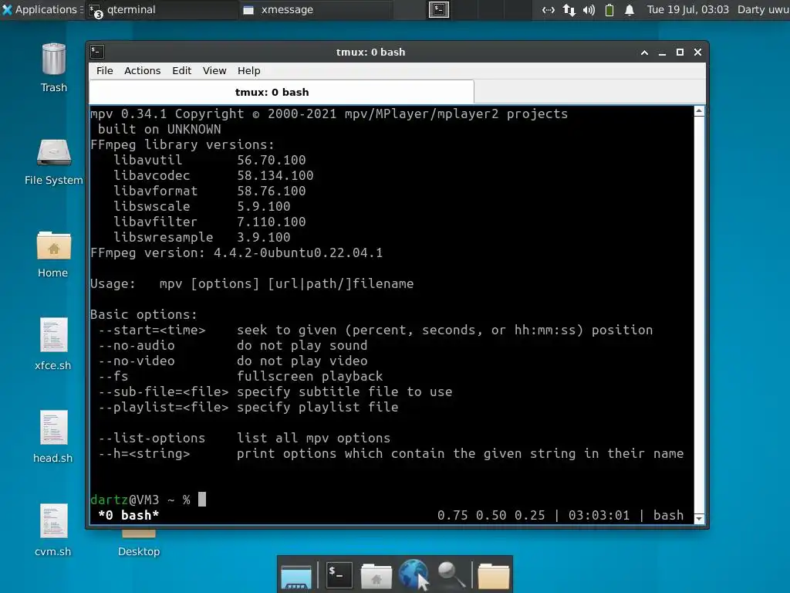Maximize the qterminal window
Image resolution: width=790 pixels, height=593 pixels.
[680, 52]
